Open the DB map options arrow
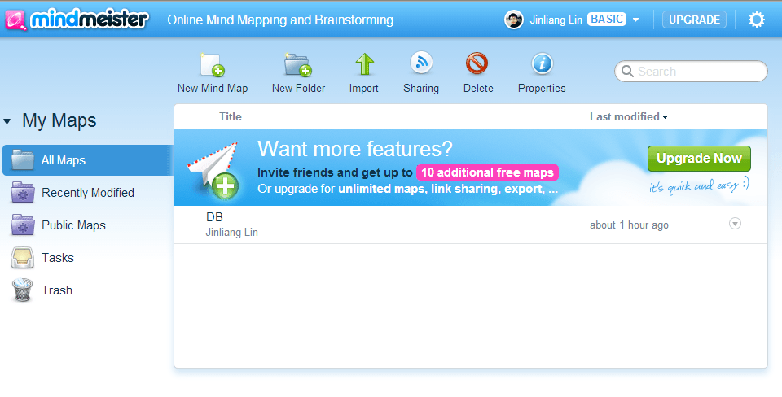Viewport: 782px width, 397px height. pos(735,224)
